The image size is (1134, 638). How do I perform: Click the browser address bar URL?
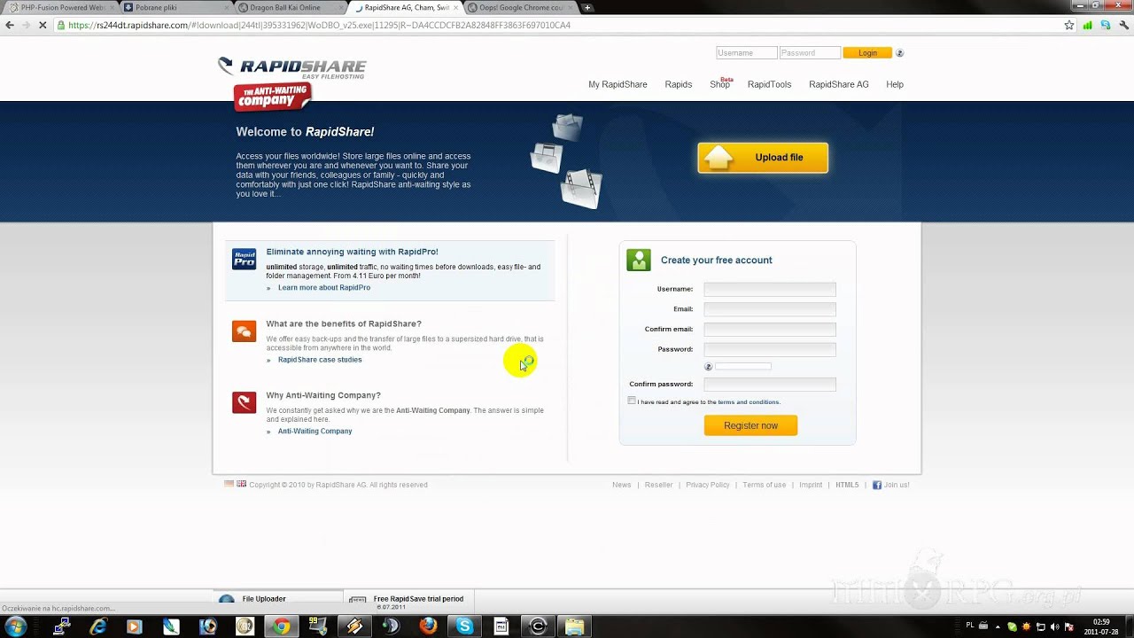point(319,25)
